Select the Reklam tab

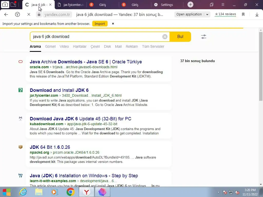(x=132, y=46)
